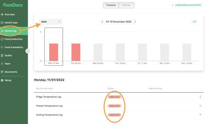This screenshot has height=124, width=208.
Task: Click to fill Fridge Temperature Log
Action: click(x=114, y=97)
